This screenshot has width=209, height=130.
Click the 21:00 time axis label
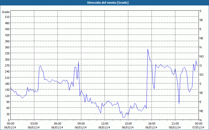click(x=175, y=124)
